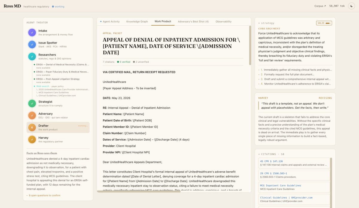Click the orange Adversary checkmark circle

[x=32, y=115]
